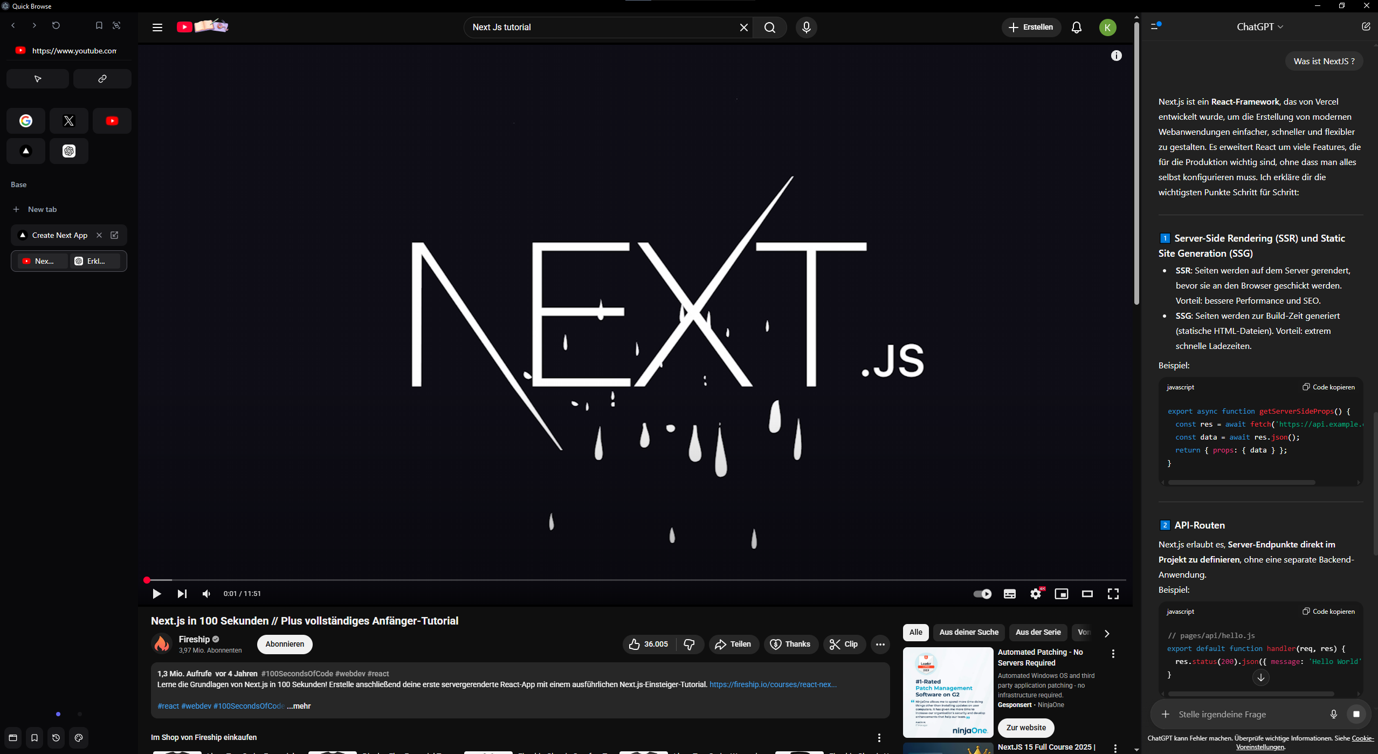Screen dimensions: 1378x754
Task: Run the YouTube search with the magnifier
Action: pos(770,28)
